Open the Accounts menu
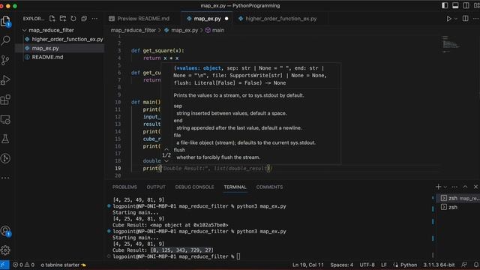 click(5, 231)
